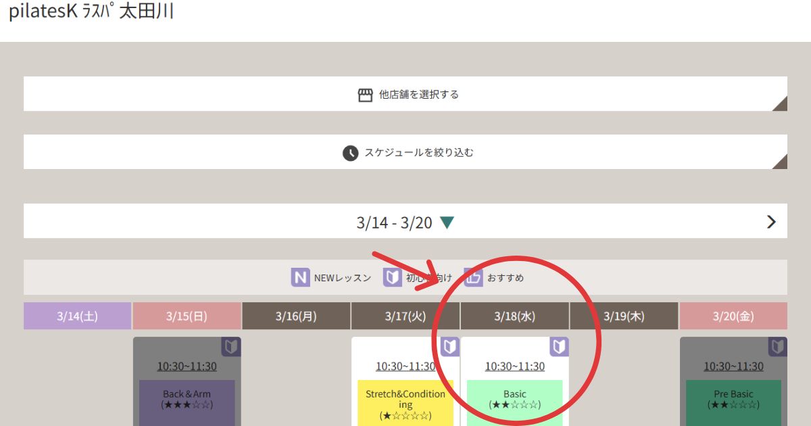
Task: Select the 3/20(金) day column header
Action: click(x=734, y=316)
